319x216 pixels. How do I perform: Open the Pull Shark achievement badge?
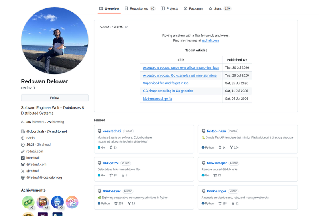click(x=57, y=202)
